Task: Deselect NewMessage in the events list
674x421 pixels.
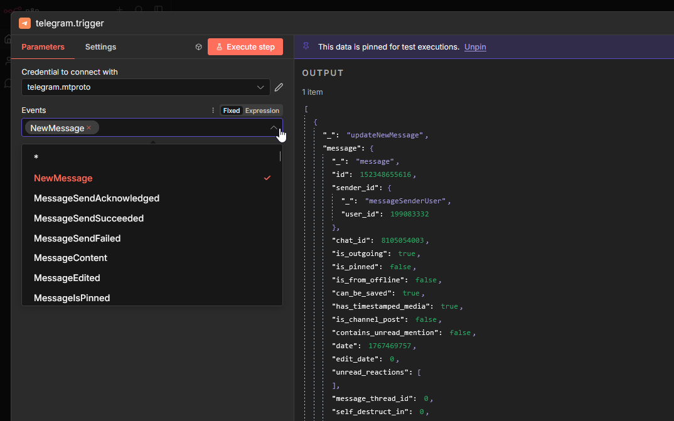Action: (x=63, y=178)
